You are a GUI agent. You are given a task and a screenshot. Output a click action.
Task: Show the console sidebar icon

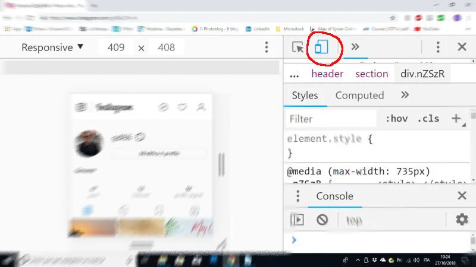(297, 220)
